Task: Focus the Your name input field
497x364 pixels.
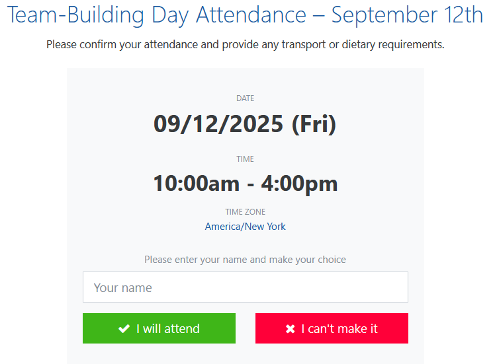Action: pos(246,287)
